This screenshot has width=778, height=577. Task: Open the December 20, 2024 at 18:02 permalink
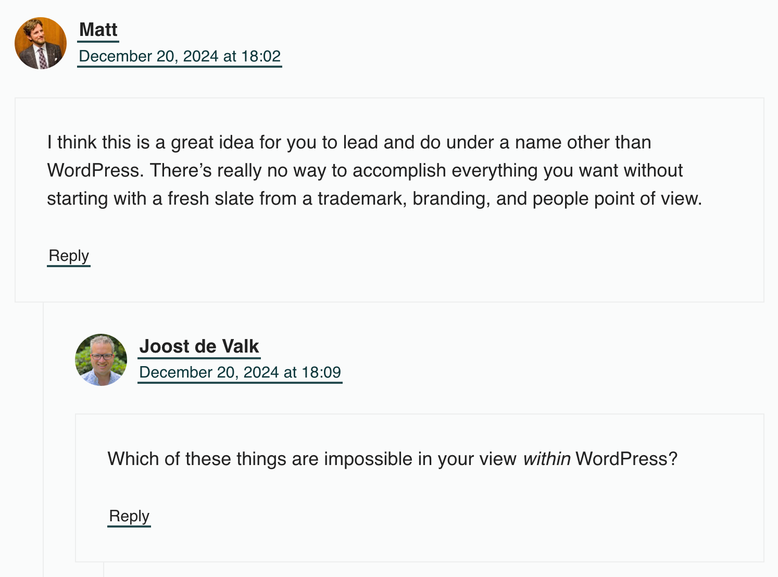[180, 56]
